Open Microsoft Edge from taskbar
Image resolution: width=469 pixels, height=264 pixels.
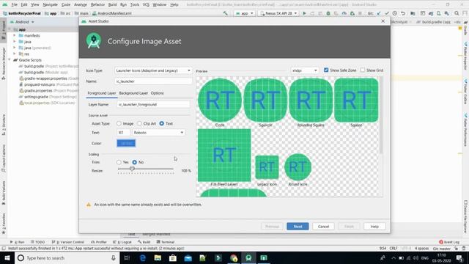143,257
